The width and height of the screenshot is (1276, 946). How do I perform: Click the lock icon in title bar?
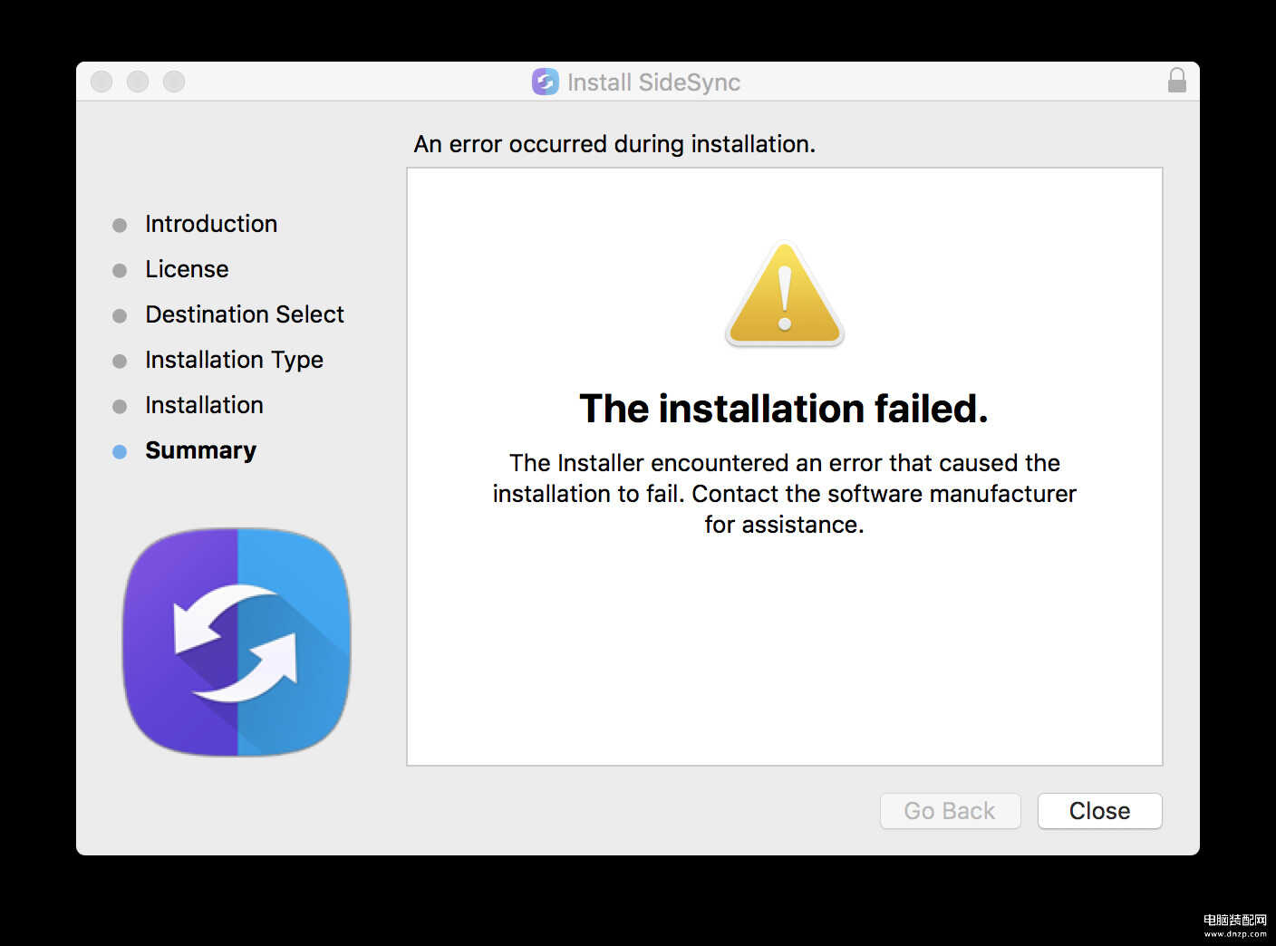(1176, 81)
